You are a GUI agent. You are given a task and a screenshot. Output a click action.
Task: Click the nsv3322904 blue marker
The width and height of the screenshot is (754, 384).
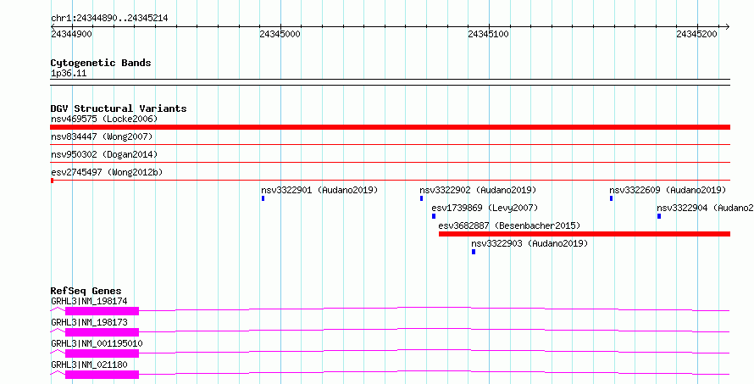point(659,216)
